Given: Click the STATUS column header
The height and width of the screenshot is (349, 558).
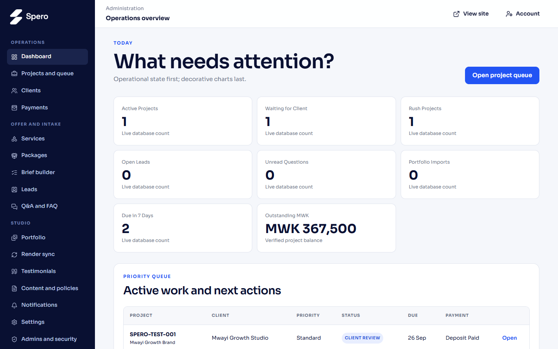Looking at the screenshot, I should (x=351, y=316).
